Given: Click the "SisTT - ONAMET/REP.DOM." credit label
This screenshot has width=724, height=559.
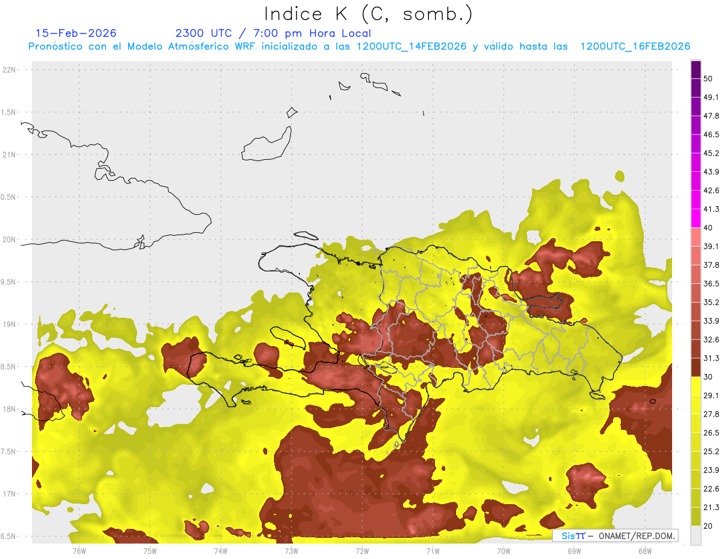Looking at the screenshot, I should pyautogui.click(x=615, y=535).
